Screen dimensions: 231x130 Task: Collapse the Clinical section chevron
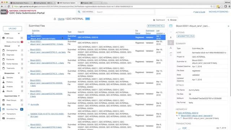click(19, 46)
